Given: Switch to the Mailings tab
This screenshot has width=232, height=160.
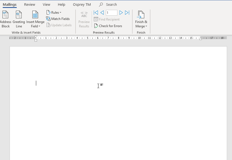Looking at the screenshot, I should click(10, 5).
